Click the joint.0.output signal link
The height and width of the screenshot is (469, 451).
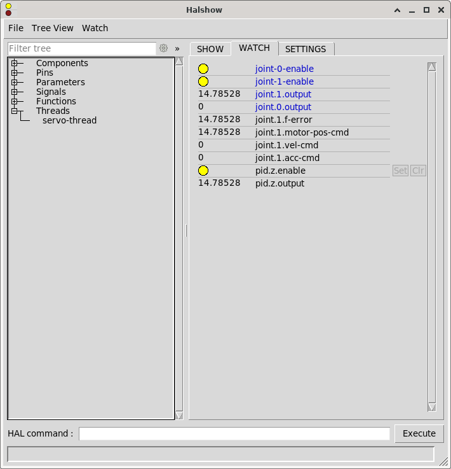tap(283, 107)
